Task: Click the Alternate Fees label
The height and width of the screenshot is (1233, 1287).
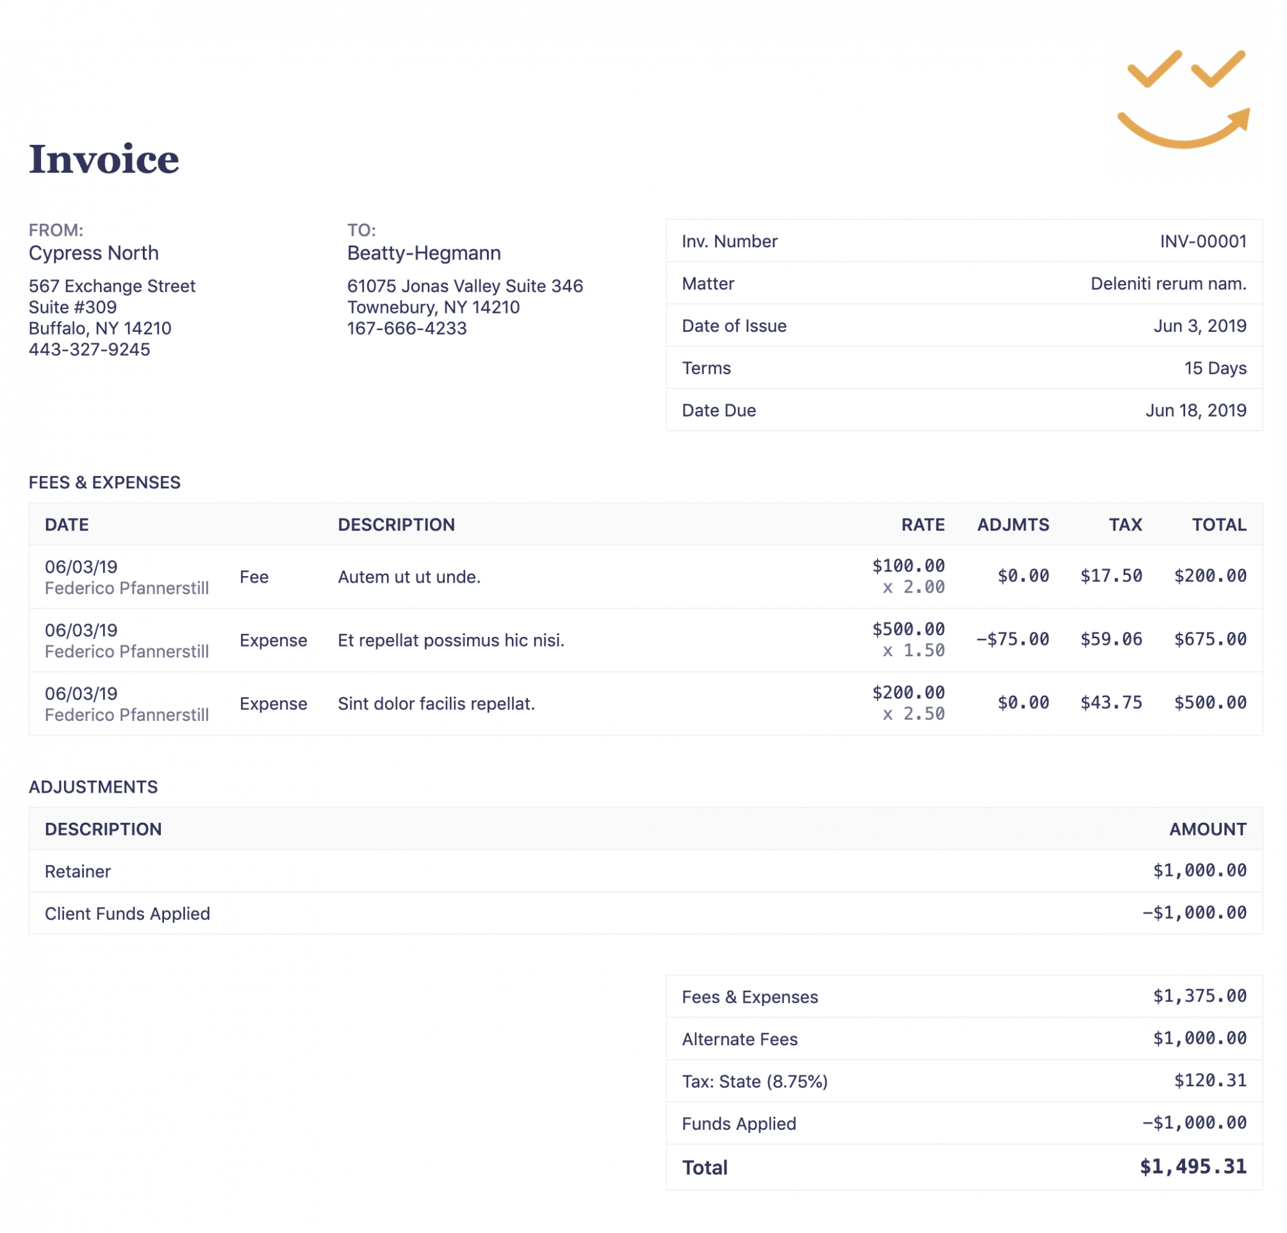Action: click(x=739, y=1039)
